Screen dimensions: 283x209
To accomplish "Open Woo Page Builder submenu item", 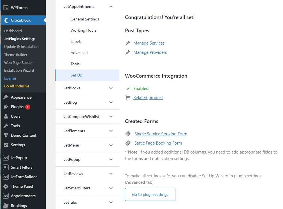I will pos(18,63).
